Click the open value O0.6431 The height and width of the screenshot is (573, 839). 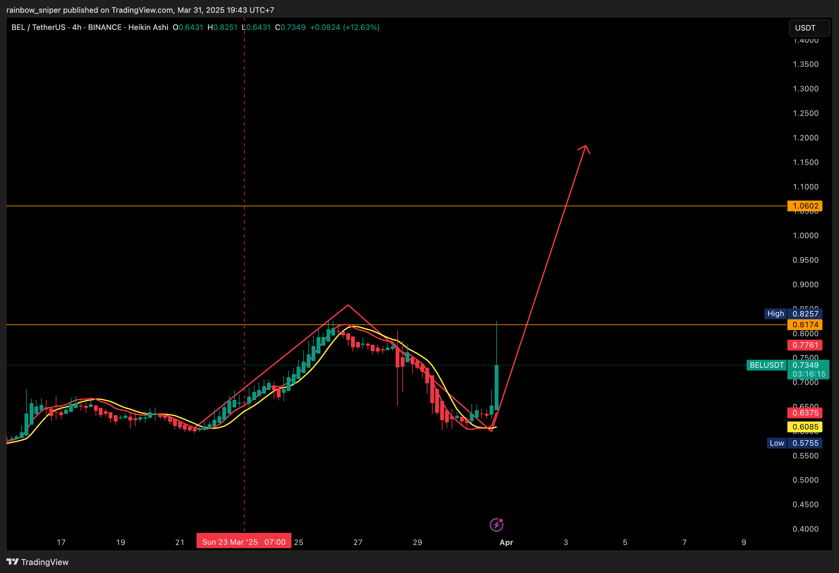188,27
